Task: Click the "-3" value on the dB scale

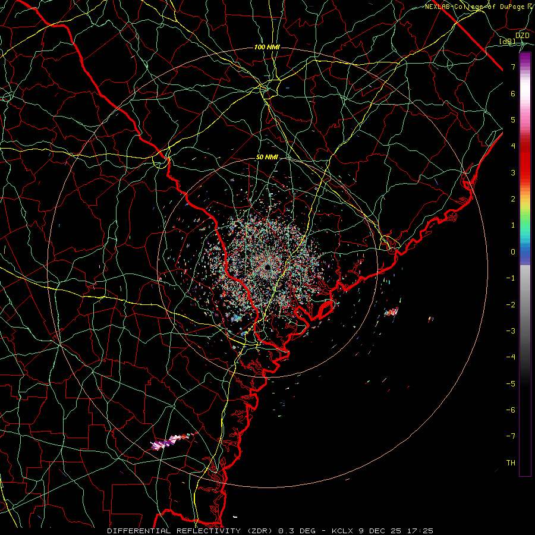Action: tap(511, 331)
